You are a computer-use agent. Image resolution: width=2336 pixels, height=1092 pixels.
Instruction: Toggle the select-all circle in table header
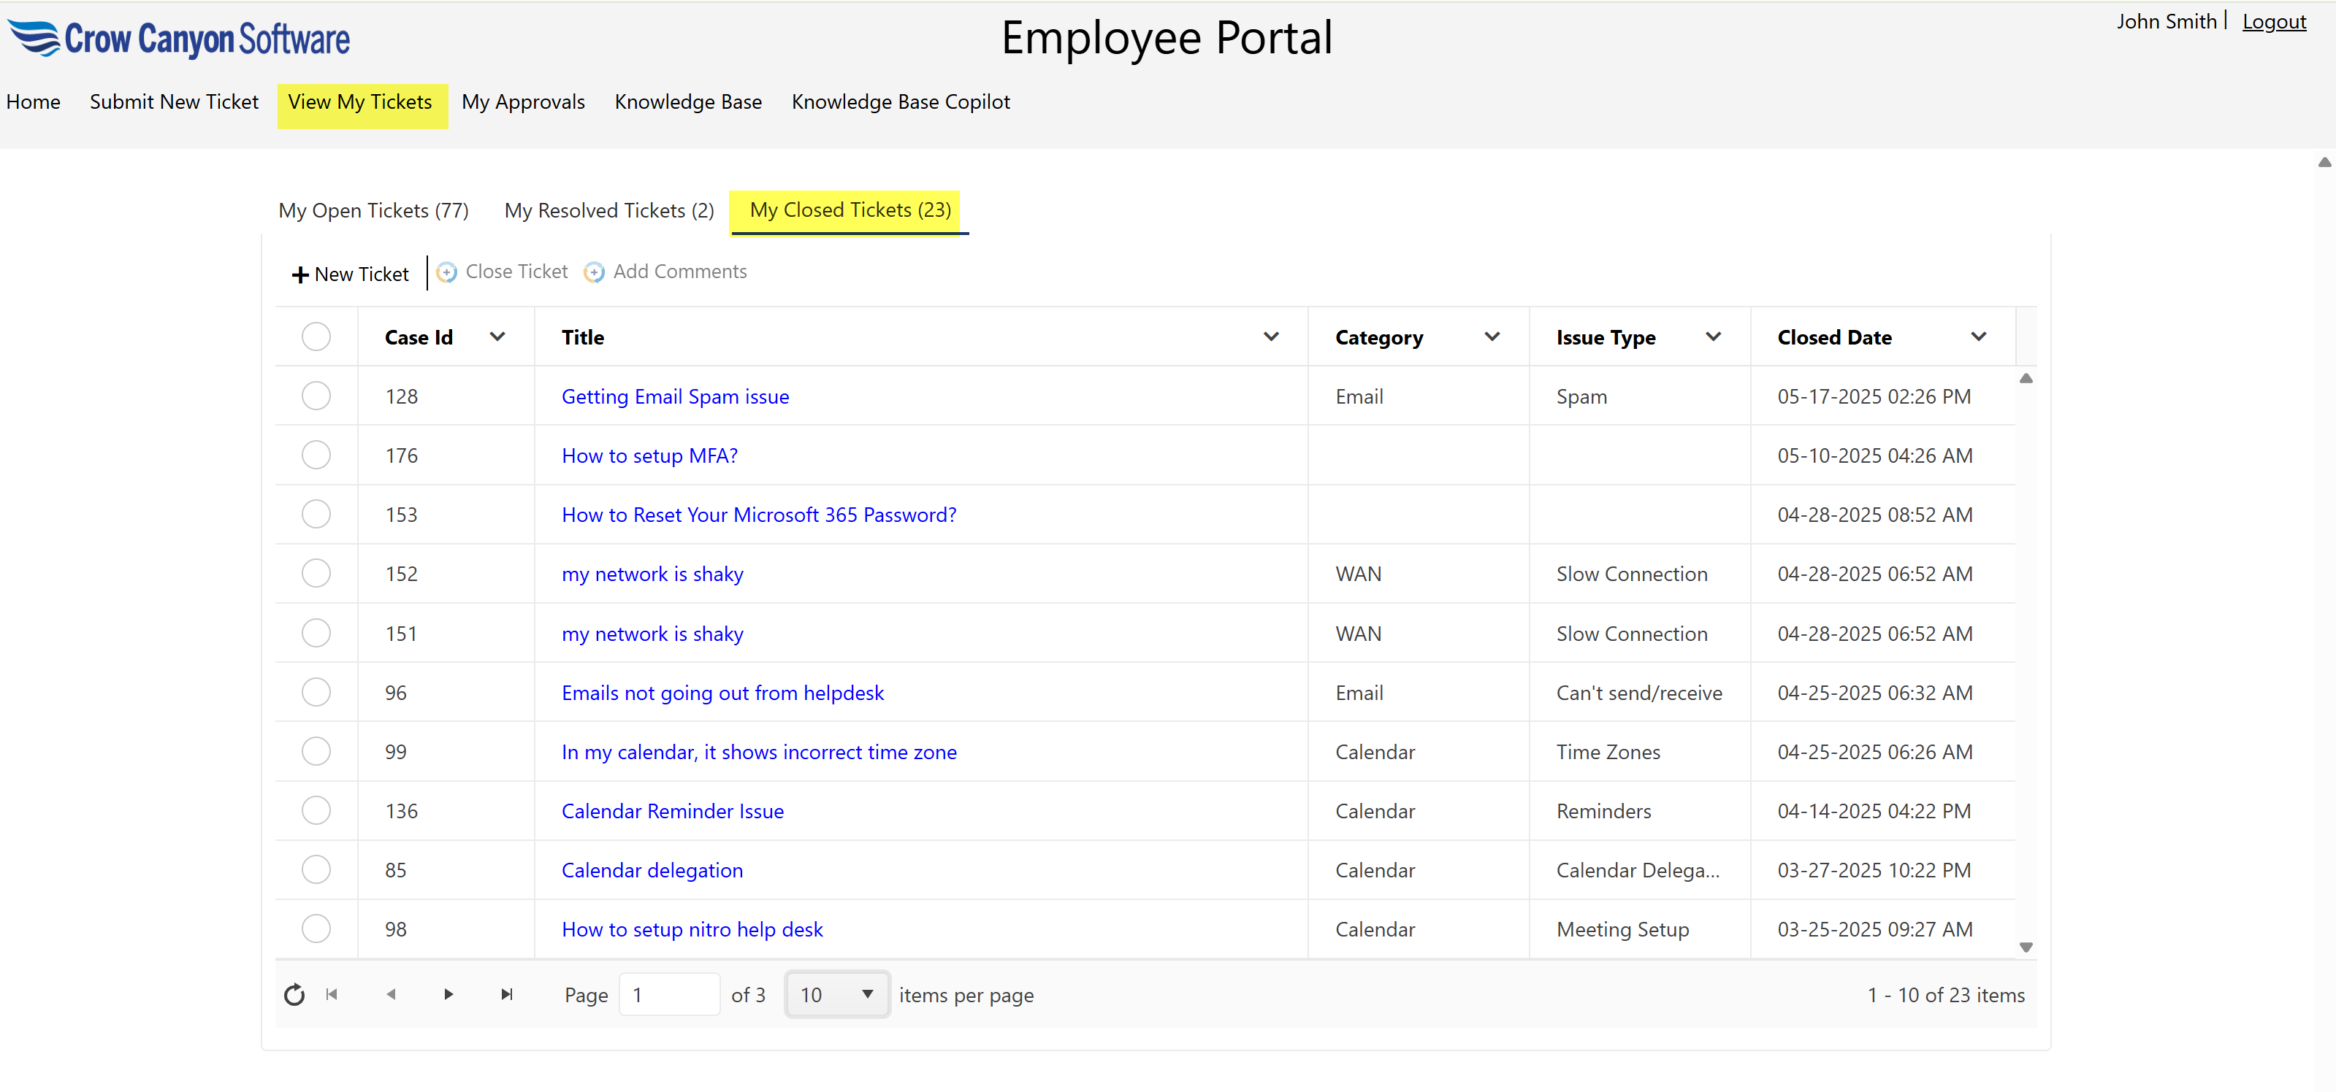click(x=316, y=337)
